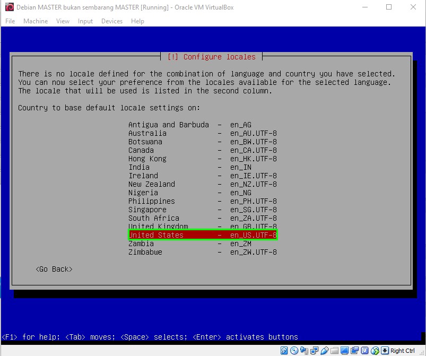This screenshot has width=426, height=356.
Task: Click 'Country to base default locale settings on' label
Action: point(109,108)
